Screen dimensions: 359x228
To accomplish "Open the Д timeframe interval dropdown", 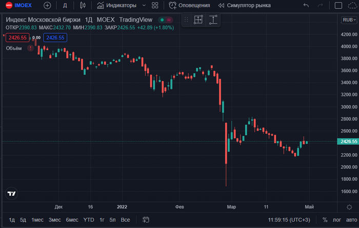I will (65, 6).
